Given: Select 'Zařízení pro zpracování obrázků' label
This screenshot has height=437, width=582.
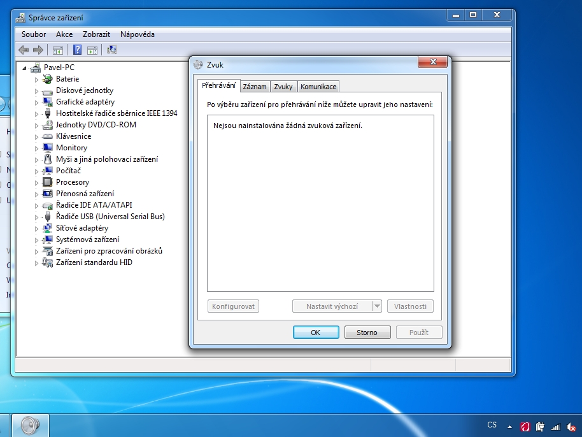Looking at the screenshot, I should pos(109,251).
